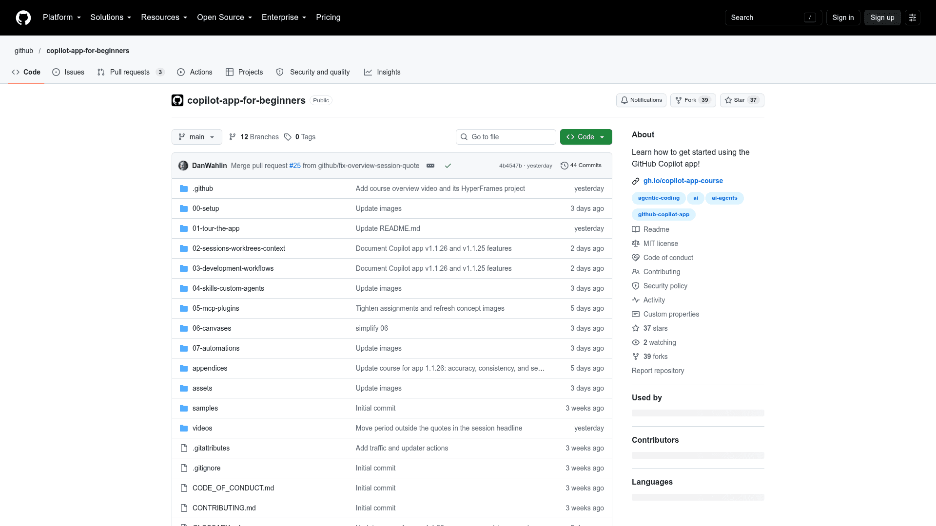Image resolution: width=936 pixels, height=526 pixels.
Task: Select the agentic-coding topic tag
Action: coord(659,198)
